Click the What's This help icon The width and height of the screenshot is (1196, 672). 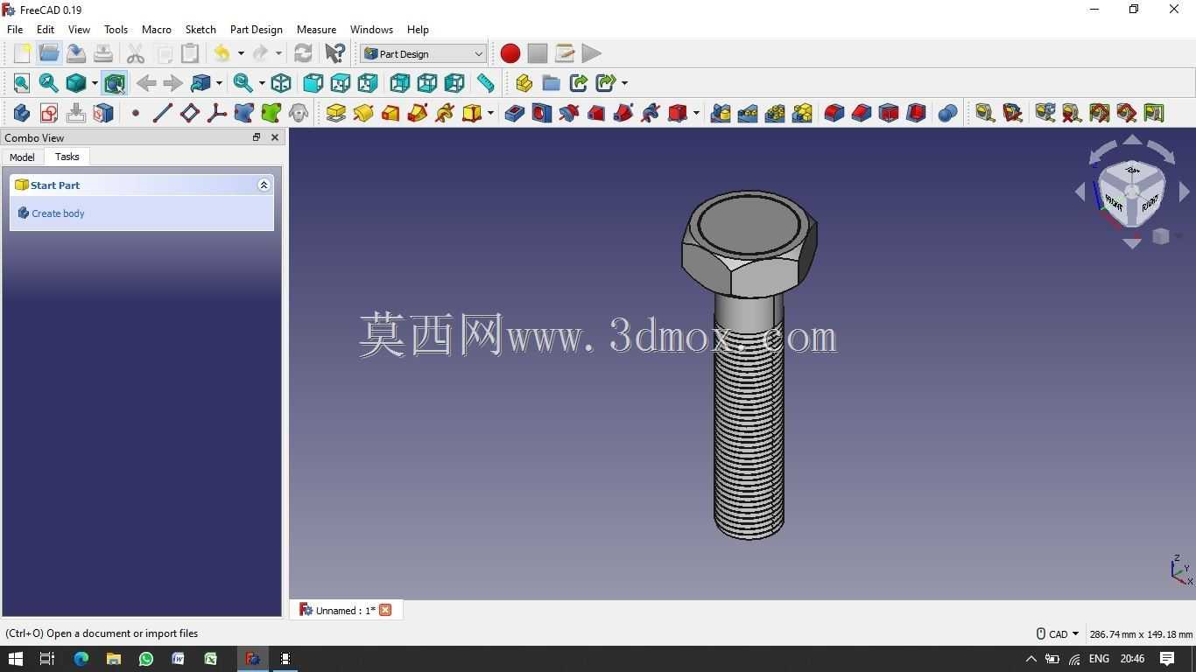[335, 53]
